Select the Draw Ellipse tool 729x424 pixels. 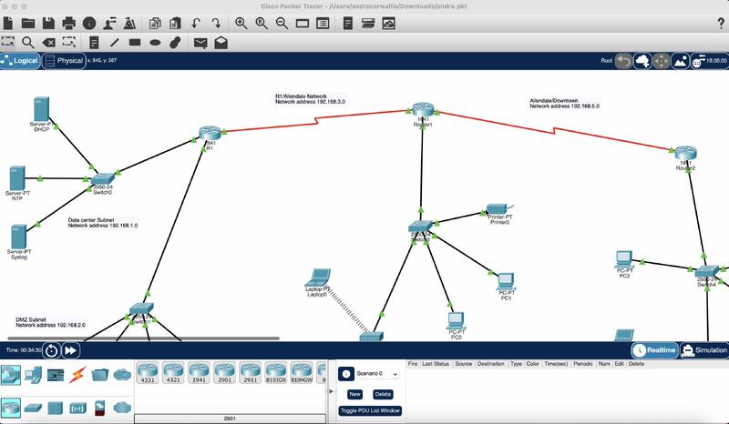click(155, 43)
